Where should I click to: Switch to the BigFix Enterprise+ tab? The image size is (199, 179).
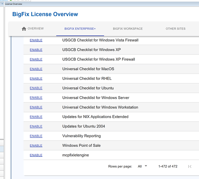[x=80, y=29]
